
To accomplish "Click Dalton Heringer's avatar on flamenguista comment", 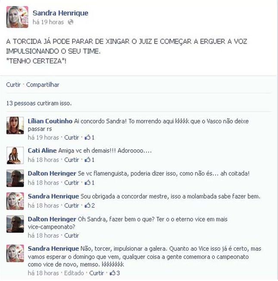I will 15,178.
